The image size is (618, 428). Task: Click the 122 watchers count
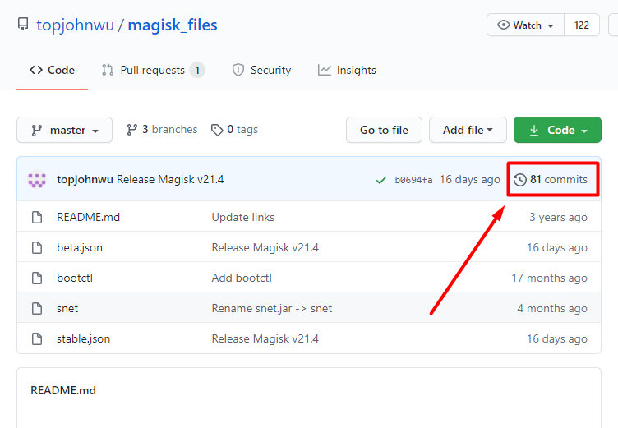(582, 25)
